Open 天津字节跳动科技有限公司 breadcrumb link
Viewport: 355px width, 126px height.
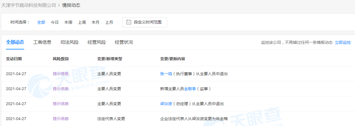[x=29, y=5]
